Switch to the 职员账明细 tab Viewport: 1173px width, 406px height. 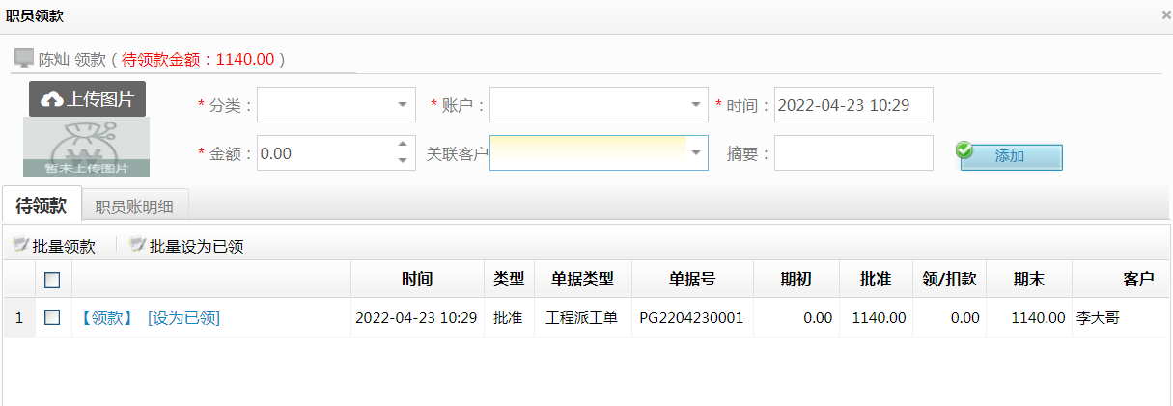coord(134,205)
